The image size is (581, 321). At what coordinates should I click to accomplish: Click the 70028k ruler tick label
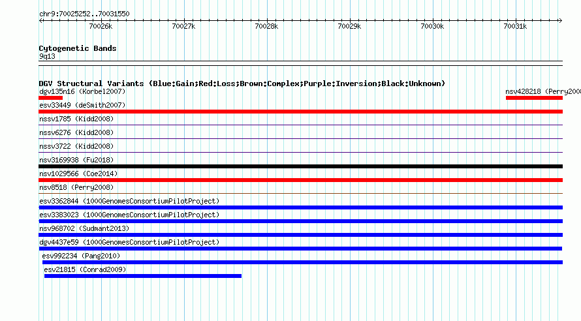[x=266, y=26]
